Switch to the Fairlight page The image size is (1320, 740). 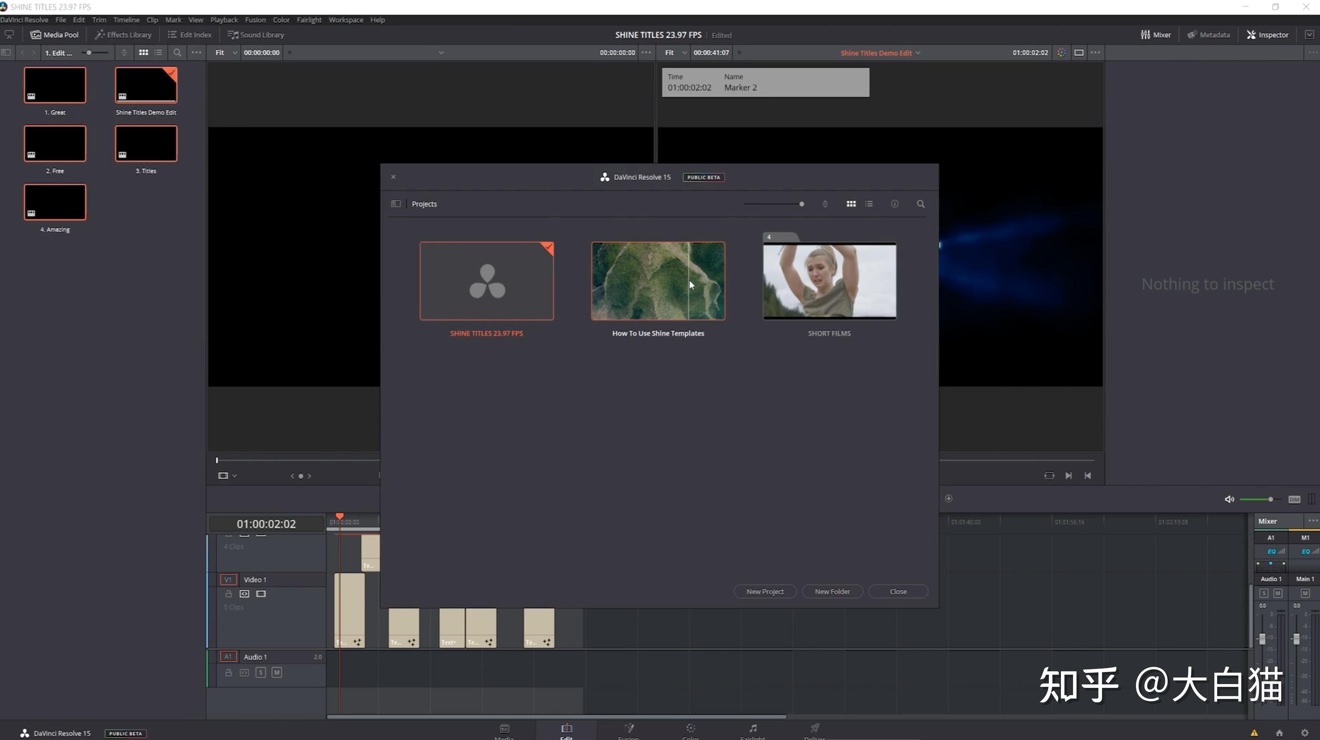pyautogui.click(x=752, y=731)
